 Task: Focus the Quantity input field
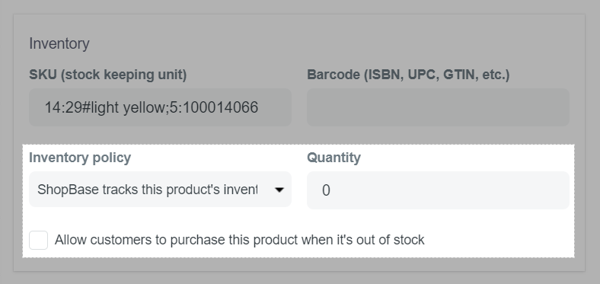pyautogui.click(x=438, y=190)
